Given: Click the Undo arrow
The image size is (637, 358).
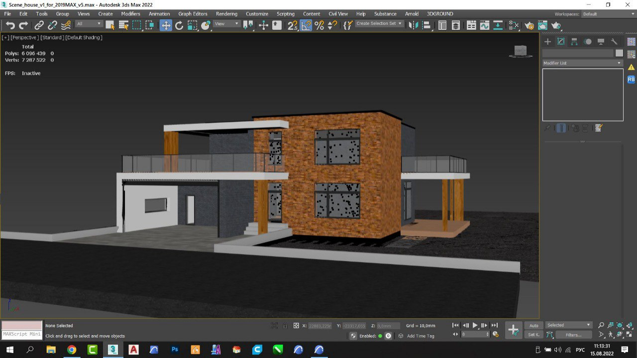Looking at the screenshot, I should click(x=10, y=25).
